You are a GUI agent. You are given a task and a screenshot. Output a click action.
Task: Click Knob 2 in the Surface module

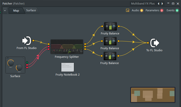pyautogui.click(x=19, y=68)
